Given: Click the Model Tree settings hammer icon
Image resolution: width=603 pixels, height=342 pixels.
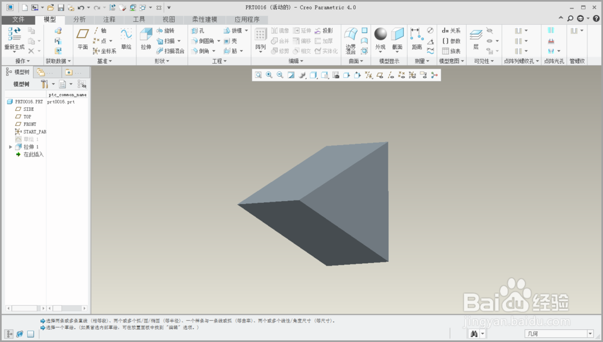Looking at the screenshot, I should (x=45, y=84).
